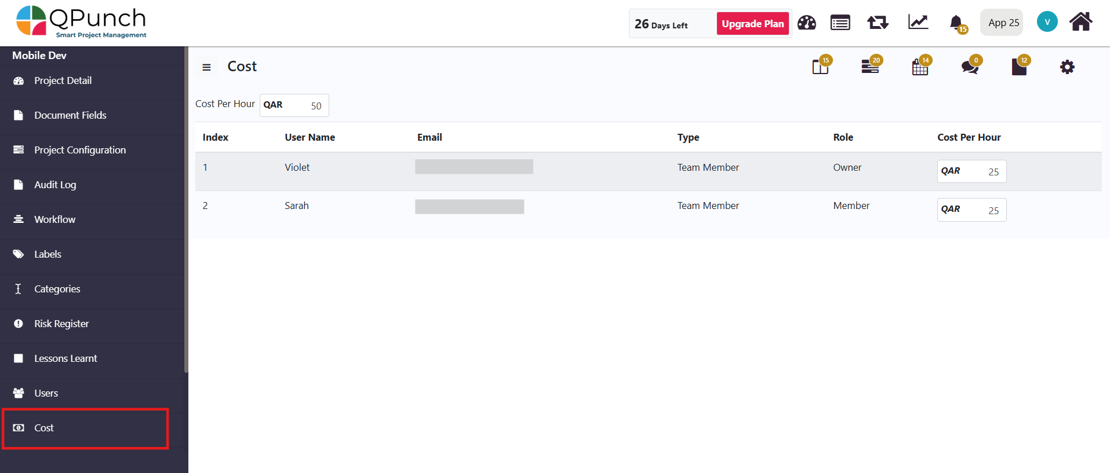This screenshot has width=1110, height=473.
Task: Click the Workflow icon in sidebar
Action: pos(19,219)
